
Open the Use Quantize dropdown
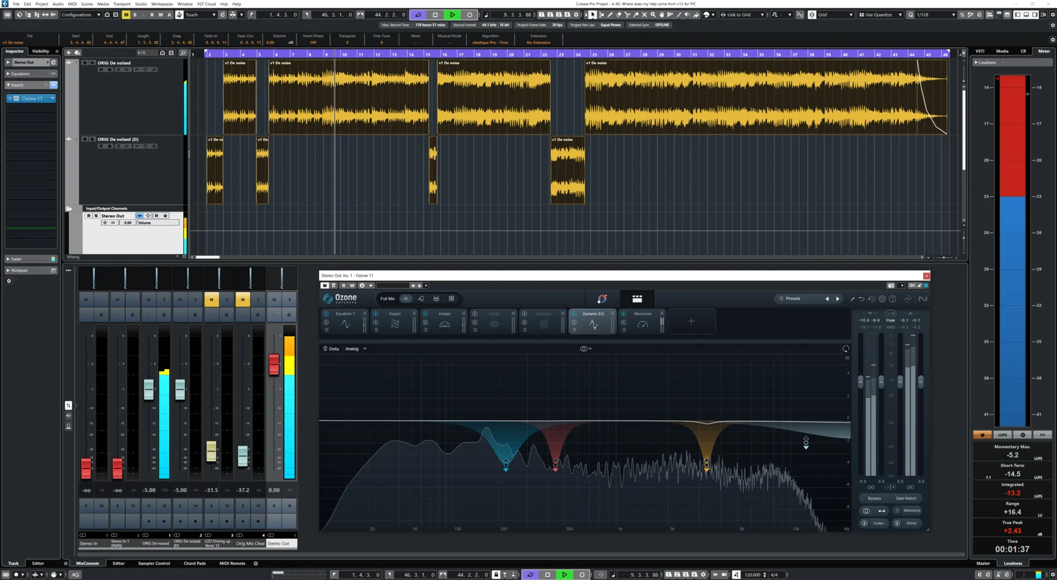[881, 15]
